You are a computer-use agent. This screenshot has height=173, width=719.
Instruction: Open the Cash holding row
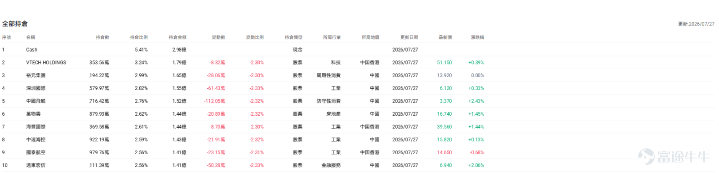(358, 50)
